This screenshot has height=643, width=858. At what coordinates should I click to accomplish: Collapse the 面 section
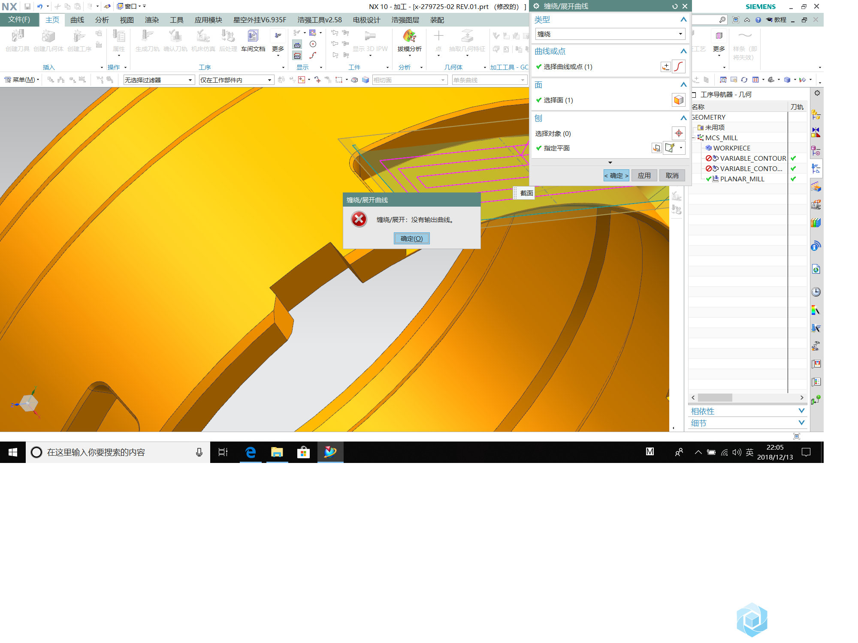pyautogui.click(x=683, y=85)
